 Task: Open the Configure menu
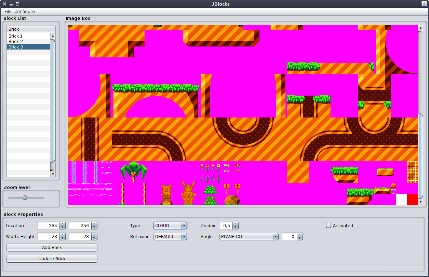coord(25,11)
